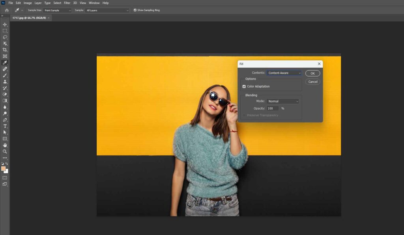The image size is (404, 235).
Task: Open the Contents dropdown in the Fill dialog
Action: point(284,73)
